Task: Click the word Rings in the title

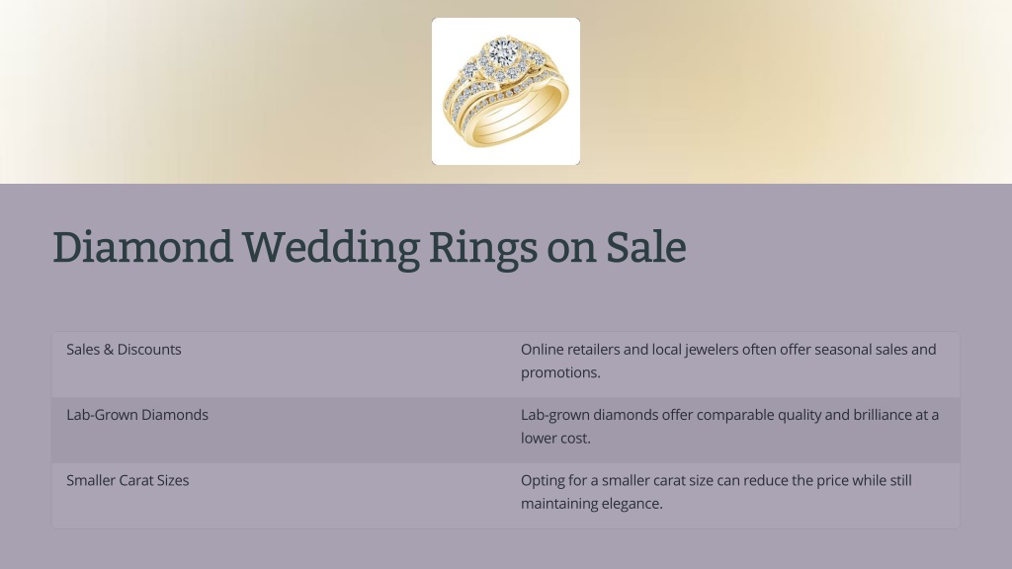Action: [x=482, y=248]
